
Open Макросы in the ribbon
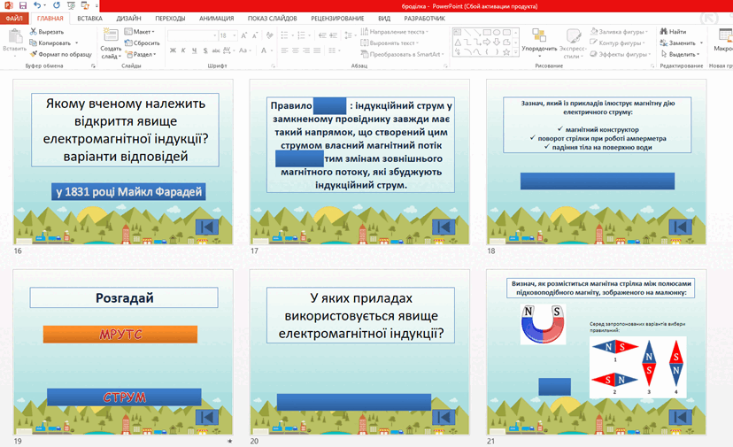tap(723, 40)
